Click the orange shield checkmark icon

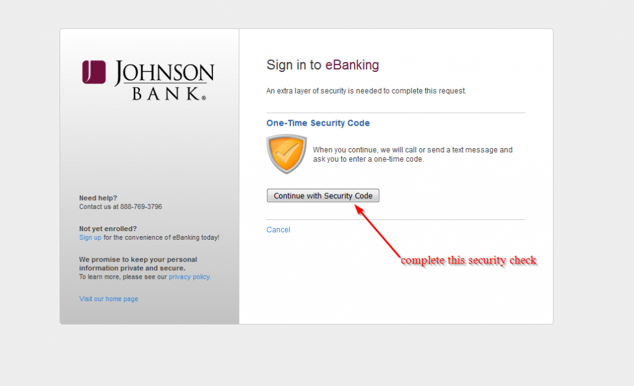click(x=287, y=154)
